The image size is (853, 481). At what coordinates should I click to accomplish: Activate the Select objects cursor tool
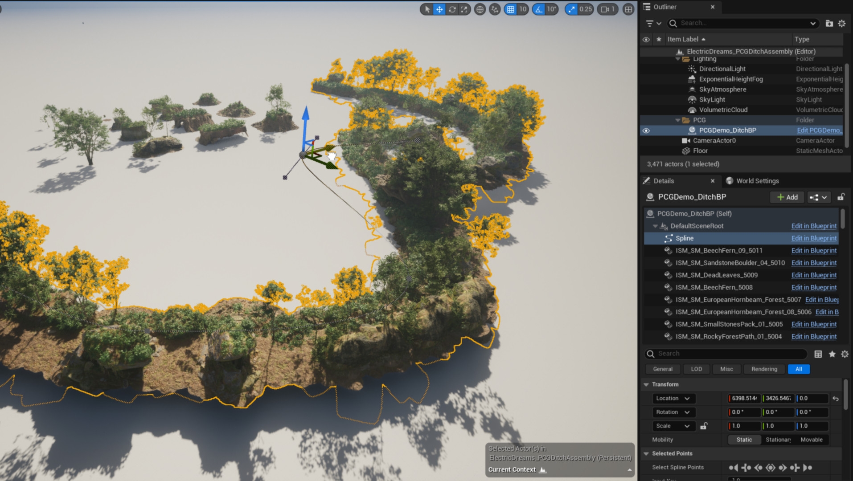tap(427, 9)
